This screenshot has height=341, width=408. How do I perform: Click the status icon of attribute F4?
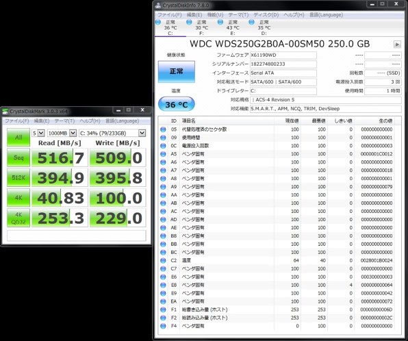[163, 326]
